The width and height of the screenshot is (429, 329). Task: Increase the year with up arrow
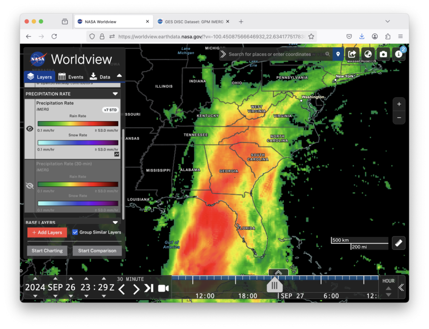tap(35, 279)
